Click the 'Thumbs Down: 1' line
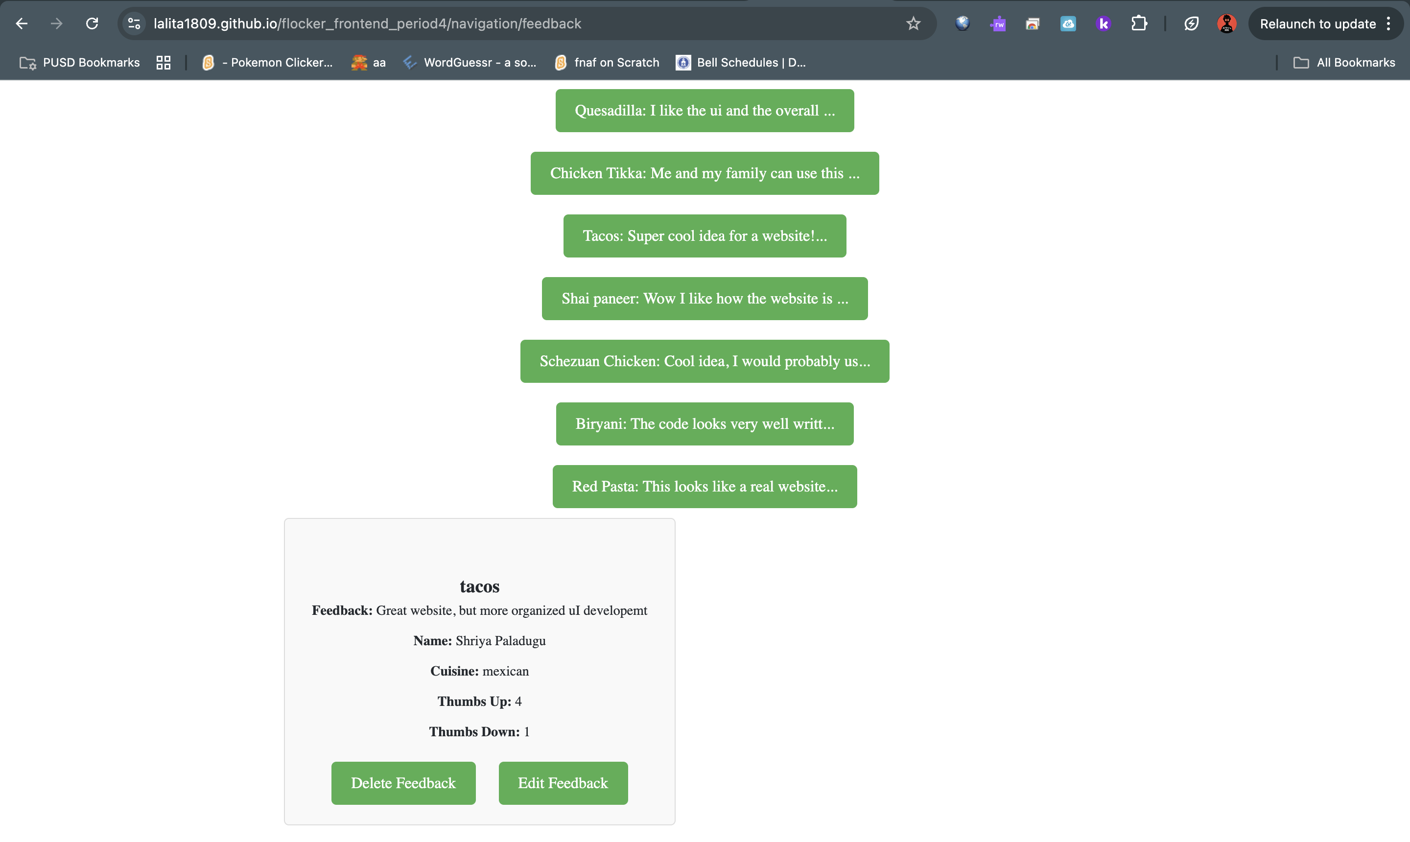 (479, 732)
